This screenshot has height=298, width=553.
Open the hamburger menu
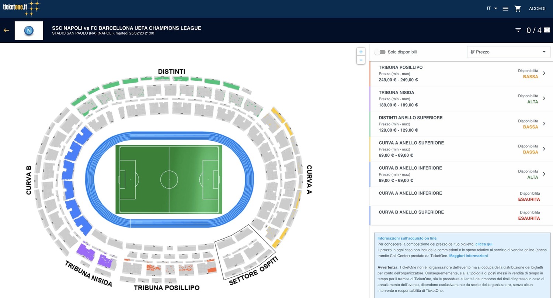[x=506, y=8]
